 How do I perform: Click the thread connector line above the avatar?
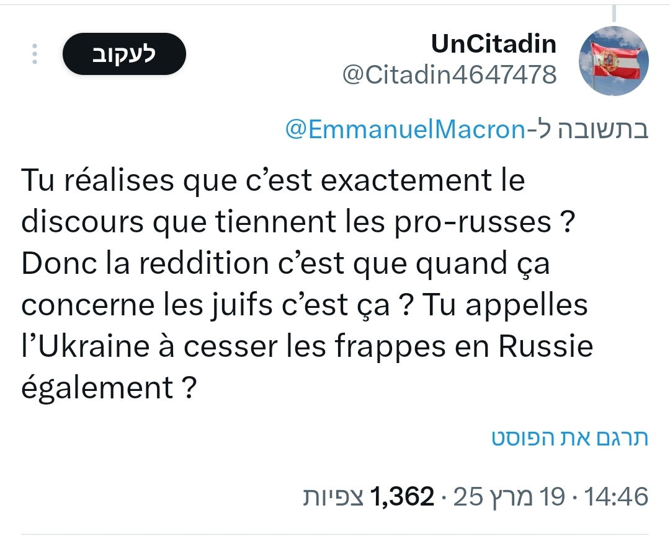[613, 14]
